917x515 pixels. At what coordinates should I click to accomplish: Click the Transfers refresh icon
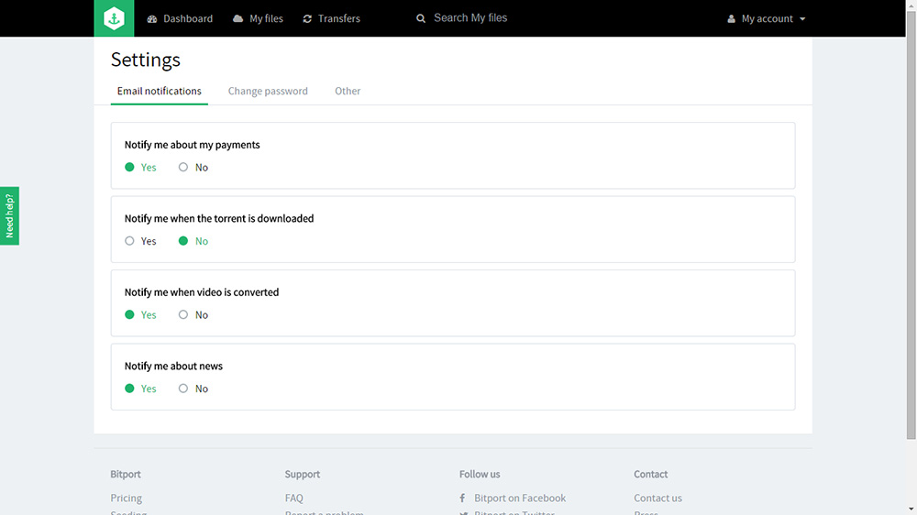(307, 18)
